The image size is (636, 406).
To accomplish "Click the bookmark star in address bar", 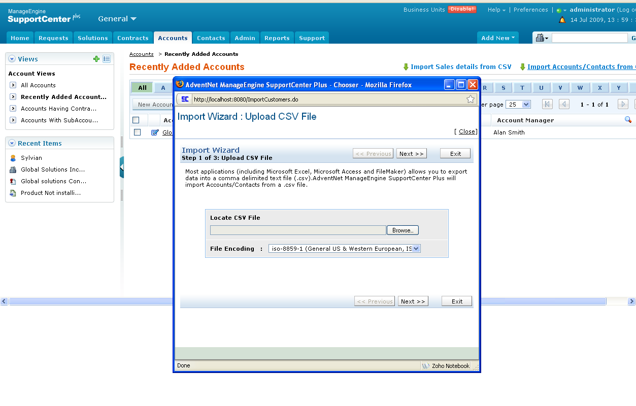I will pyautogui.click(x=471, y=99).
